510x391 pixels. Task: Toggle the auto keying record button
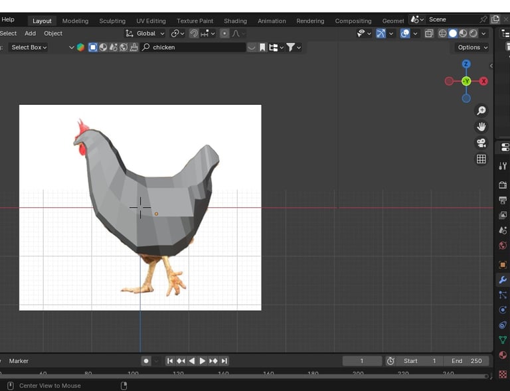point(146,361)
